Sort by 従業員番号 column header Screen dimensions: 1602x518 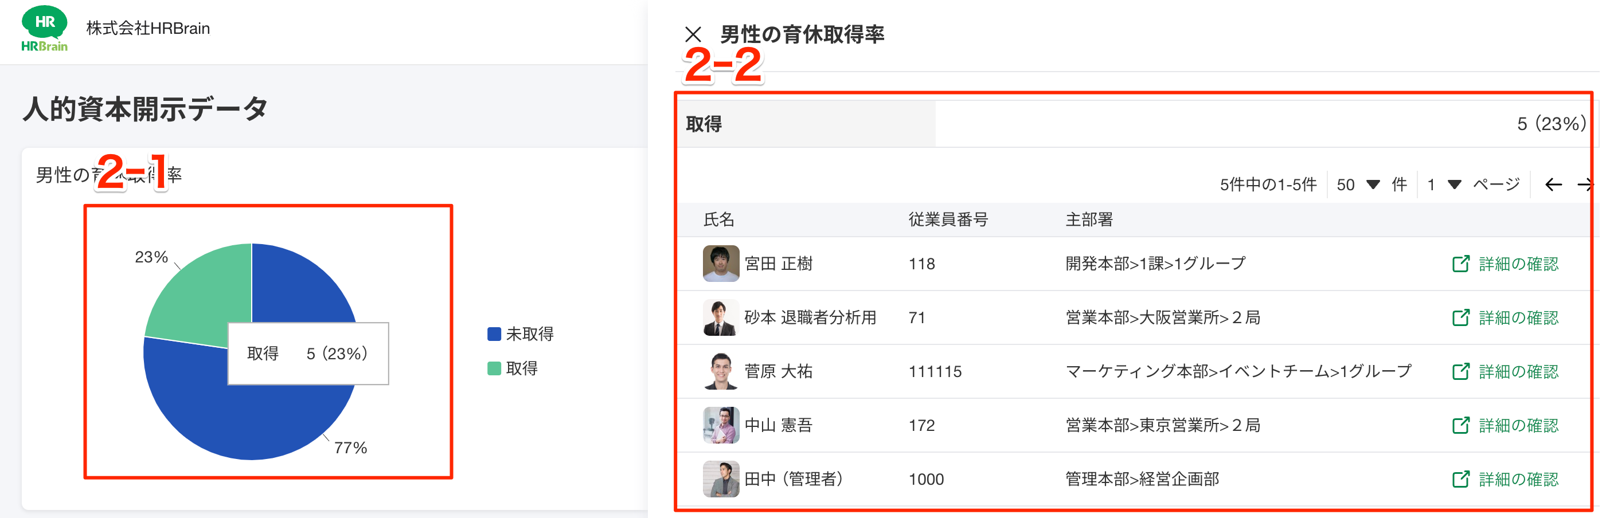948,219
